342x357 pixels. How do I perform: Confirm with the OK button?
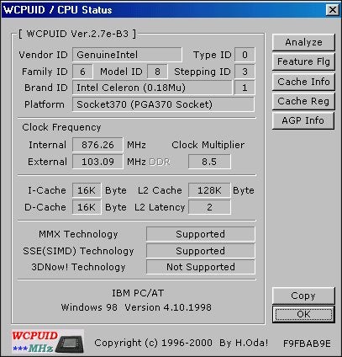tap(303, 314)
